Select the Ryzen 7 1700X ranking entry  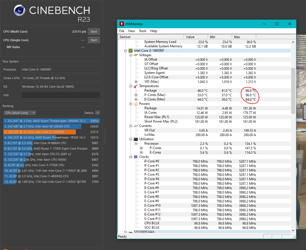click(51, 149)
